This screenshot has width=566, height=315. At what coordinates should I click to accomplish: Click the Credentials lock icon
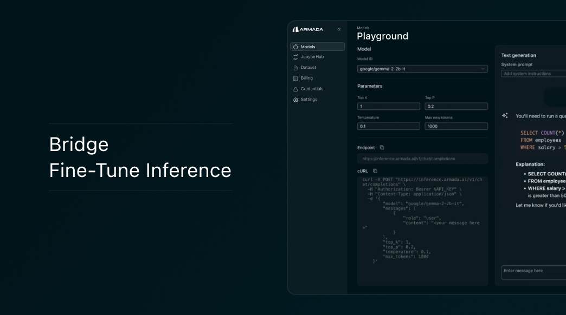[295, 89]
